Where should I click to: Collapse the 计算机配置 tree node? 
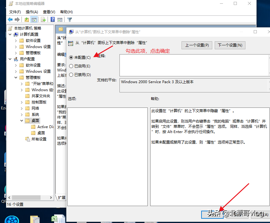(x=10, y=34)
